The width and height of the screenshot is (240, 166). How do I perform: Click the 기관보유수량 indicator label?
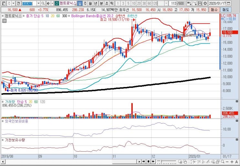tap(15, 140)
